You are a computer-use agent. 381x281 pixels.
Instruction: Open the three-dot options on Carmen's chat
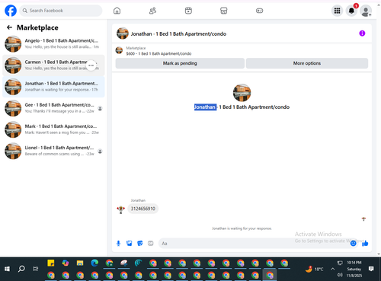pyautogui.click(x=91, y=65)
